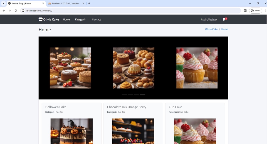Click the Olivia Cake store logo icon
The height and width of the screenshot is (144, 267).
[x=41, y=19]
